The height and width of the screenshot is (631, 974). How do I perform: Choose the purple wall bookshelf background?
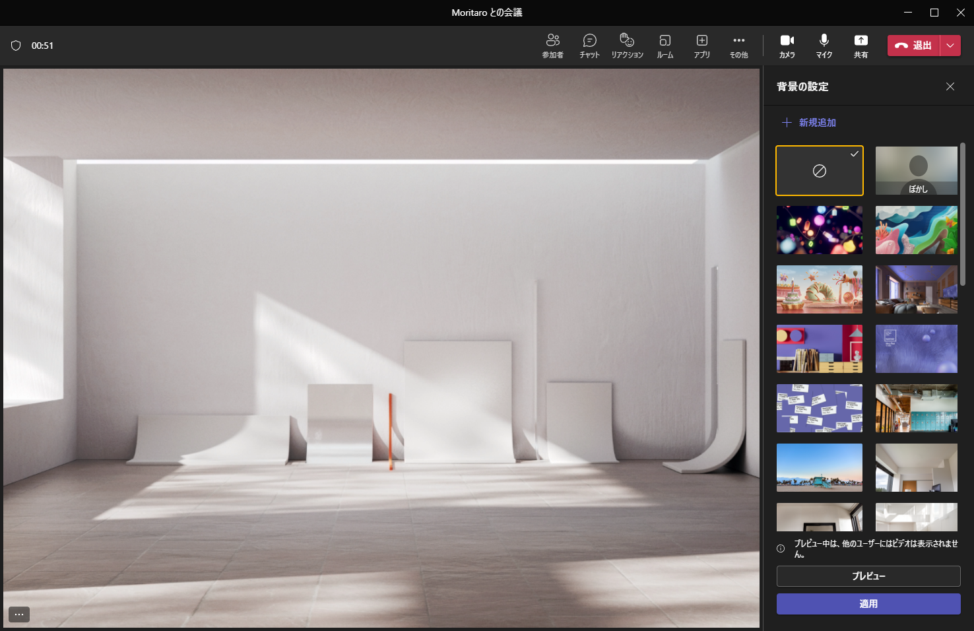pos(820,349)
